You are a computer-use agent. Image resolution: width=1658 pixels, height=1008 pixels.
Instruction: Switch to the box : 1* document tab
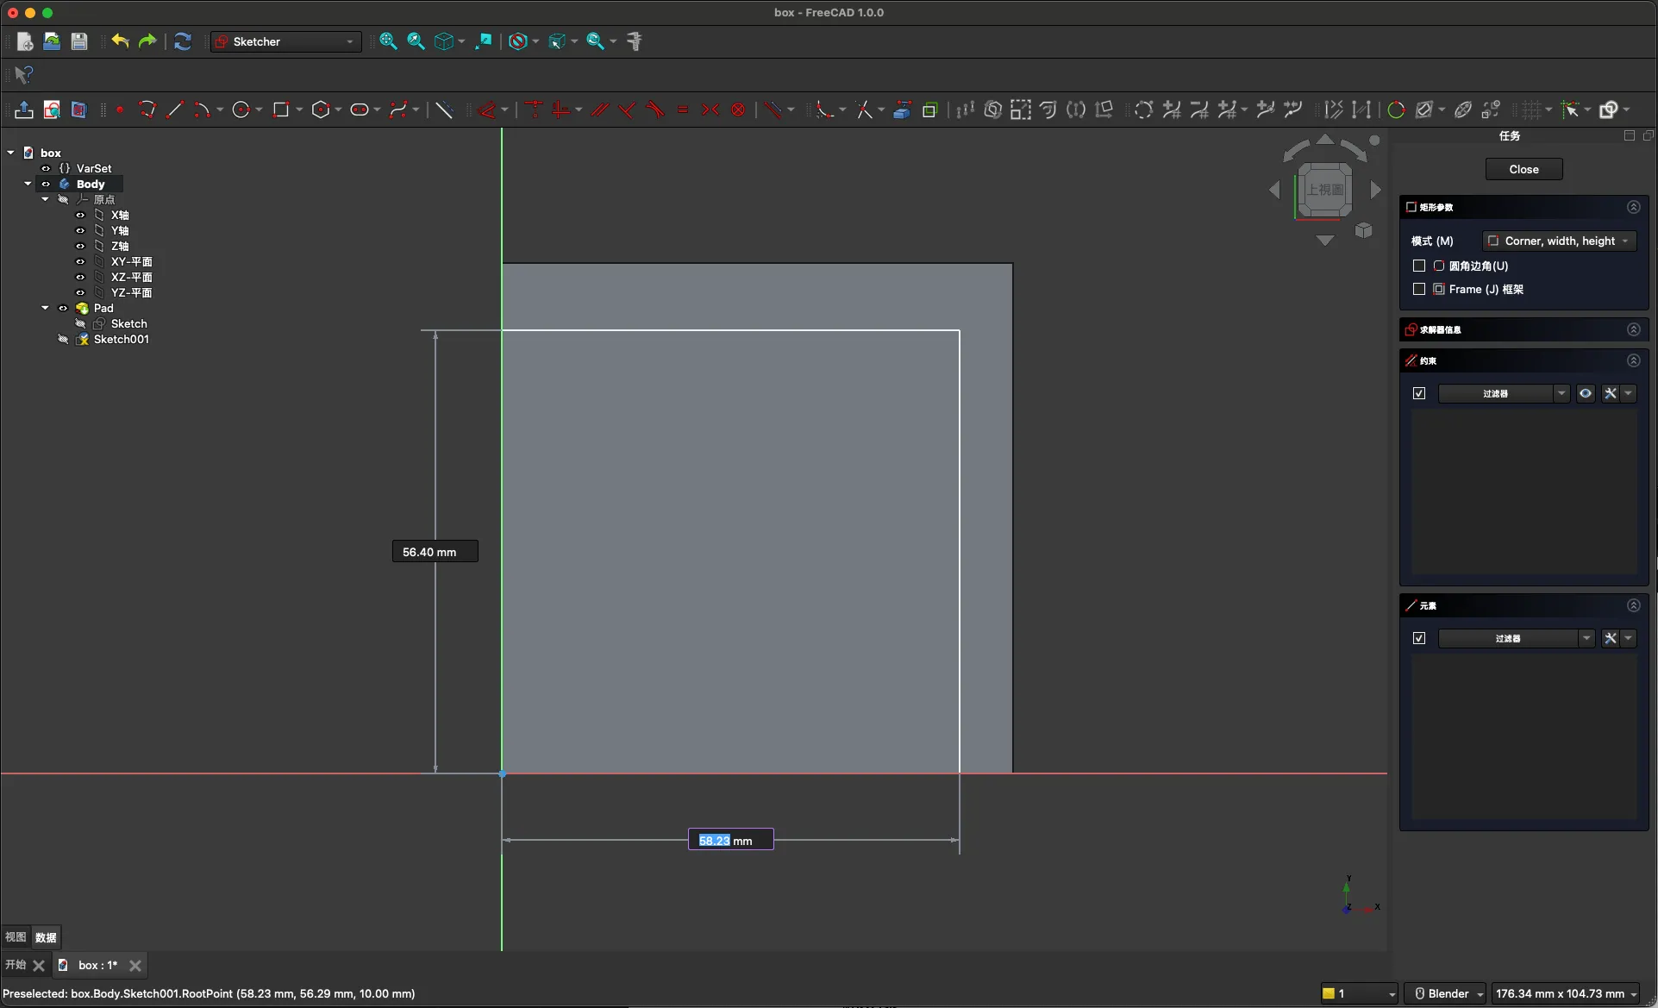pyautogui.click(x=97, y=965)
